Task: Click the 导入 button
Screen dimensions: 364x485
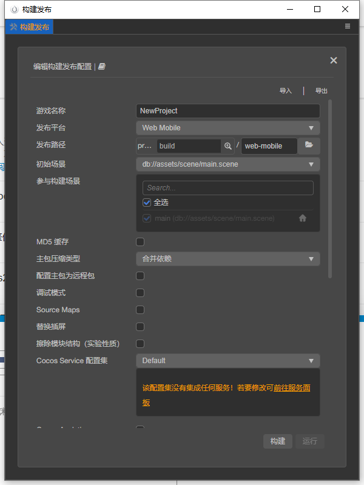Action: [285, 90]
